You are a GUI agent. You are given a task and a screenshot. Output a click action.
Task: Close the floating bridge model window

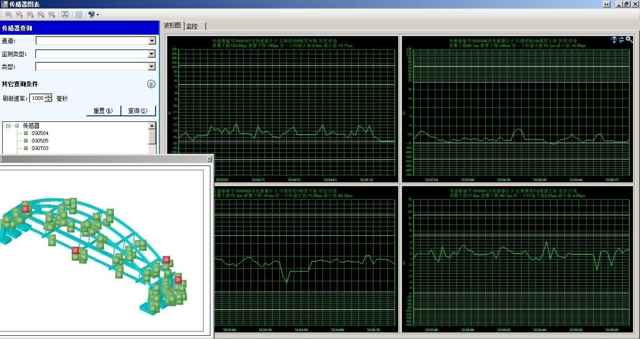(x=209, y=159)
